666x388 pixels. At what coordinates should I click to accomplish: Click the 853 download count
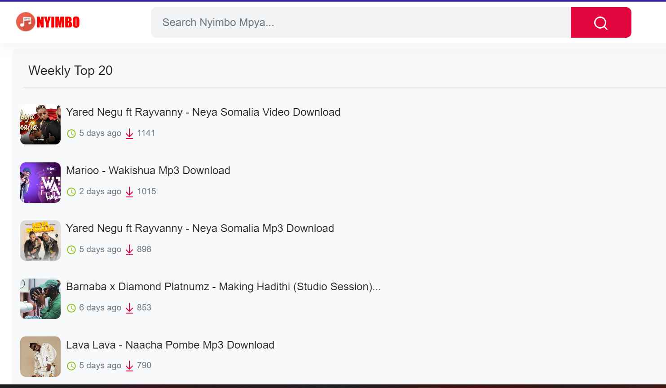click(x=144, y=308)
